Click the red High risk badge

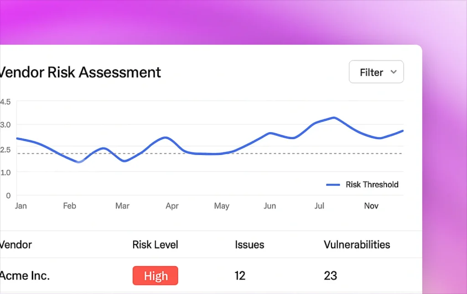pos(155,276)
